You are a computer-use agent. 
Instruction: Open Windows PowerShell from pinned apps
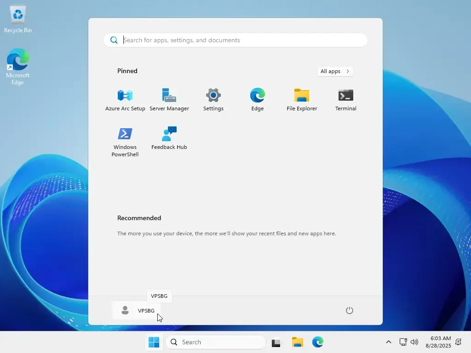[125, 142]
